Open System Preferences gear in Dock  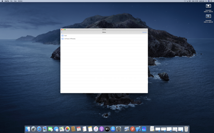119,129
